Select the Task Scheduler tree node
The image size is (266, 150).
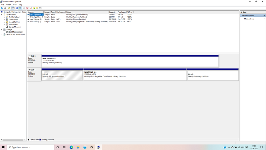tap(14, 17)
